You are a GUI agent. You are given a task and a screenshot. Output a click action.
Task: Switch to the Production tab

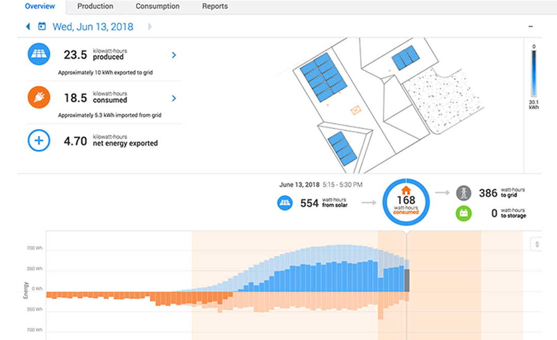point(95,7)
